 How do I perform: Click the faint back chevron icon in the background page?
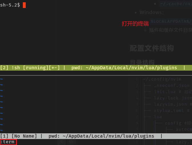[61, 142]
